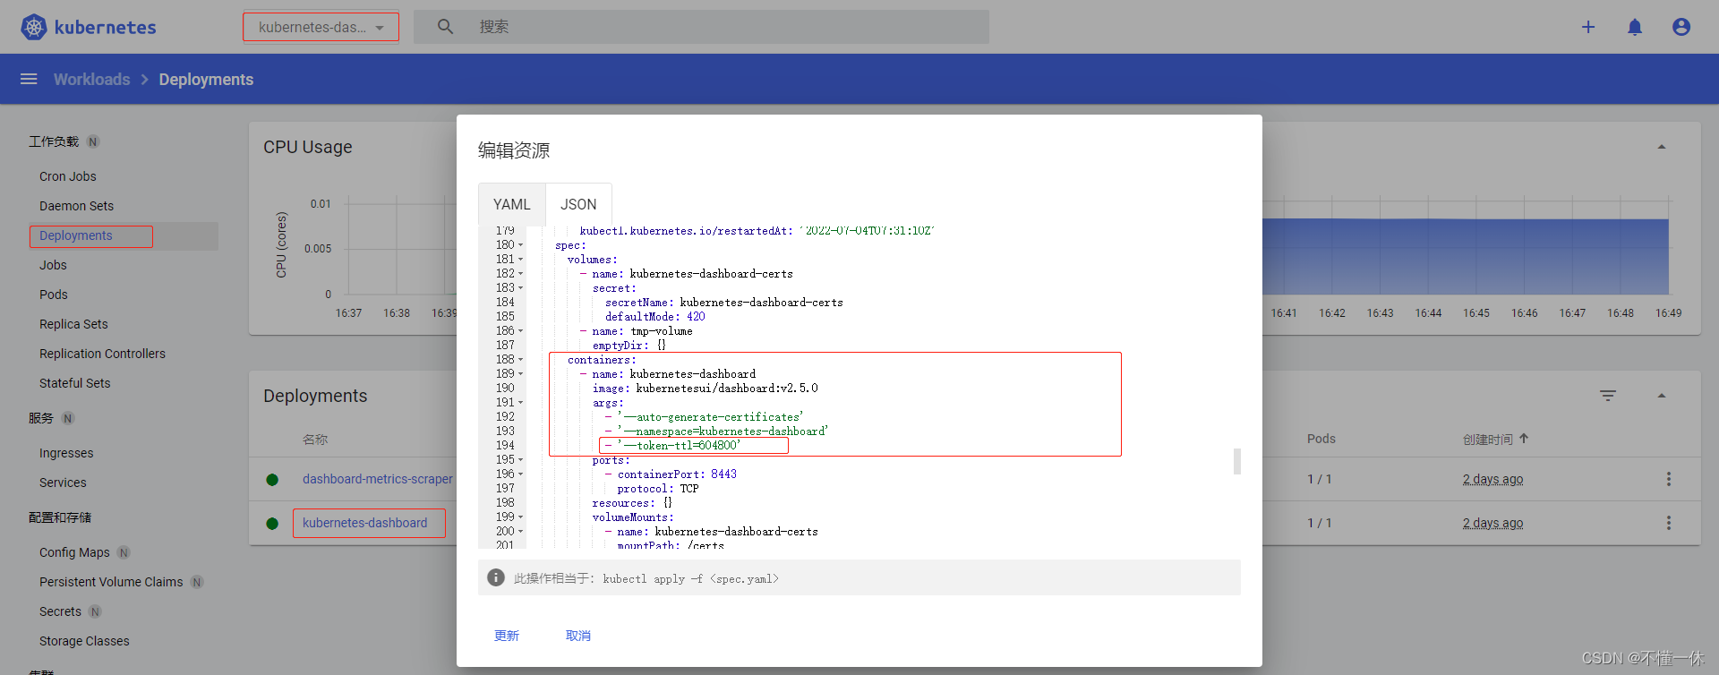Image resolution: width=1719 pixels, height=675 pixels.
Task: Click 服务 section header
Action: click(x=41, y=418)
